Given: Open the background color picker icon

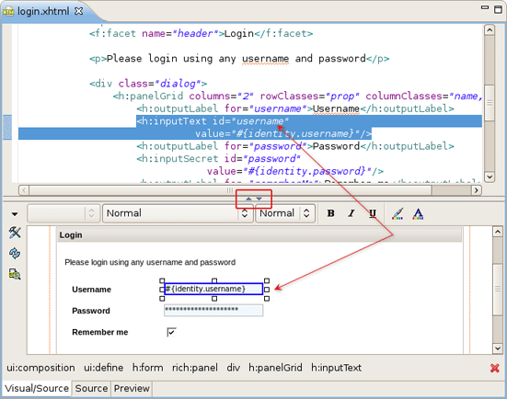Looking at the screenshot, I should [x=398, y=213].
